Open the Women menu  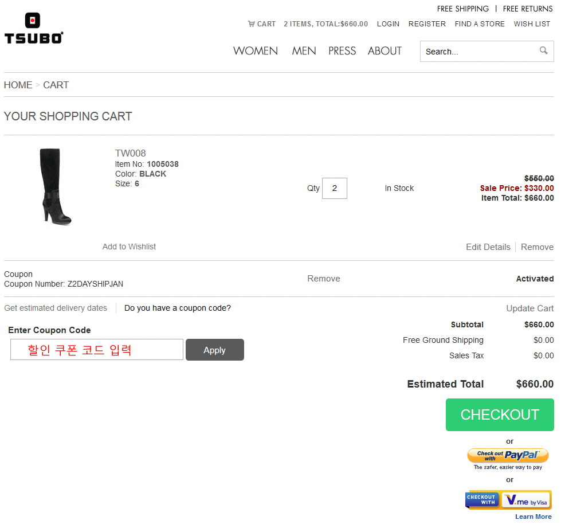(255, 51)
